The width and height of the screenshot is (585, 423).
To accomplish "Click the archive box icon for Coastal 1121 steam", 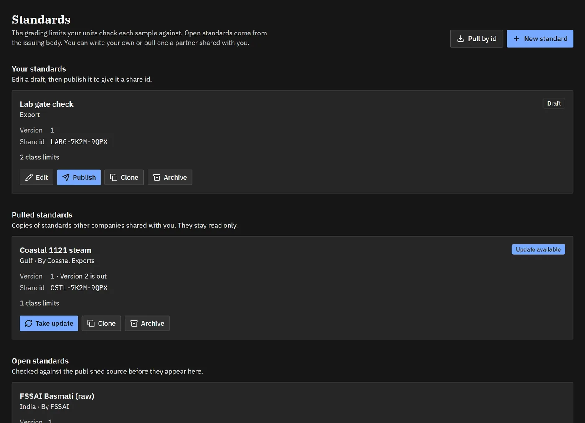I will click(x=134, y=324).
